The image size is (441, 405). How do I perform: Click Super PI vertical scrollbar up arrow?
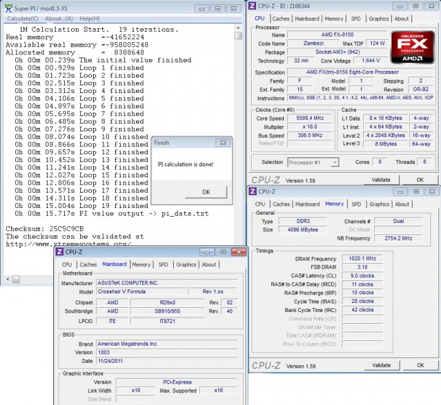(x=238, y=28)
